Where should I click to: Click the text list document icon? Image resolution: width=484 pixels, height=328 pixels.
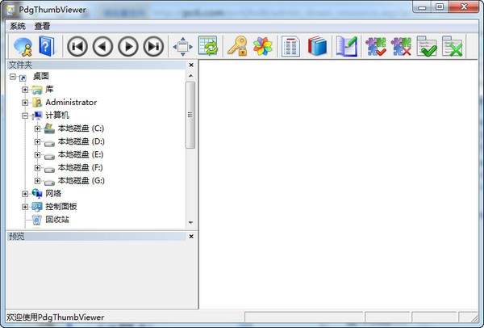click(290, 46)
